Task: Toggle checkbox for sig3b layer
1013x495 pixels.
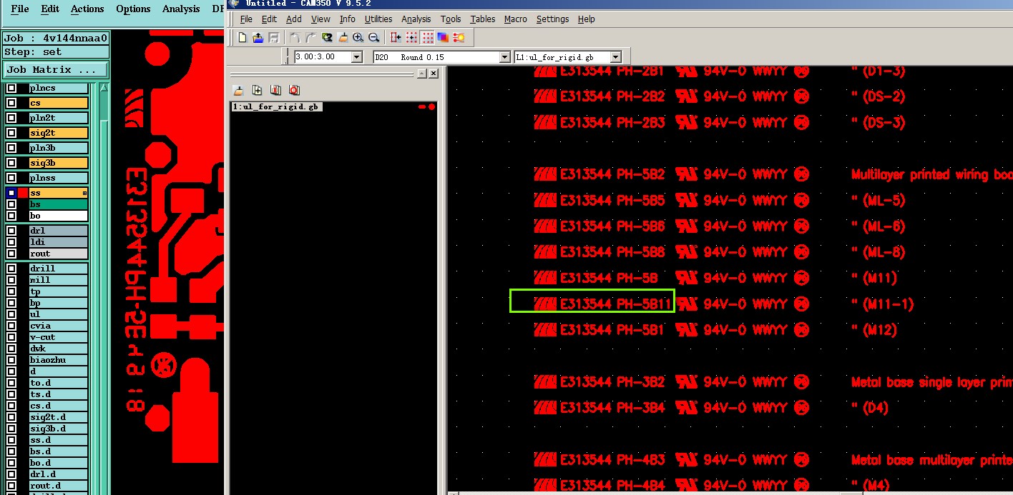Action: click(x=11, y=164)
